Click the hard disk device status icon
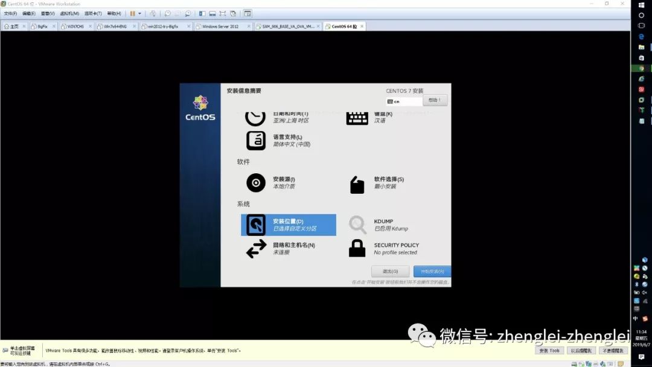Viewport: 652px width, 367px height. (574, 364)
